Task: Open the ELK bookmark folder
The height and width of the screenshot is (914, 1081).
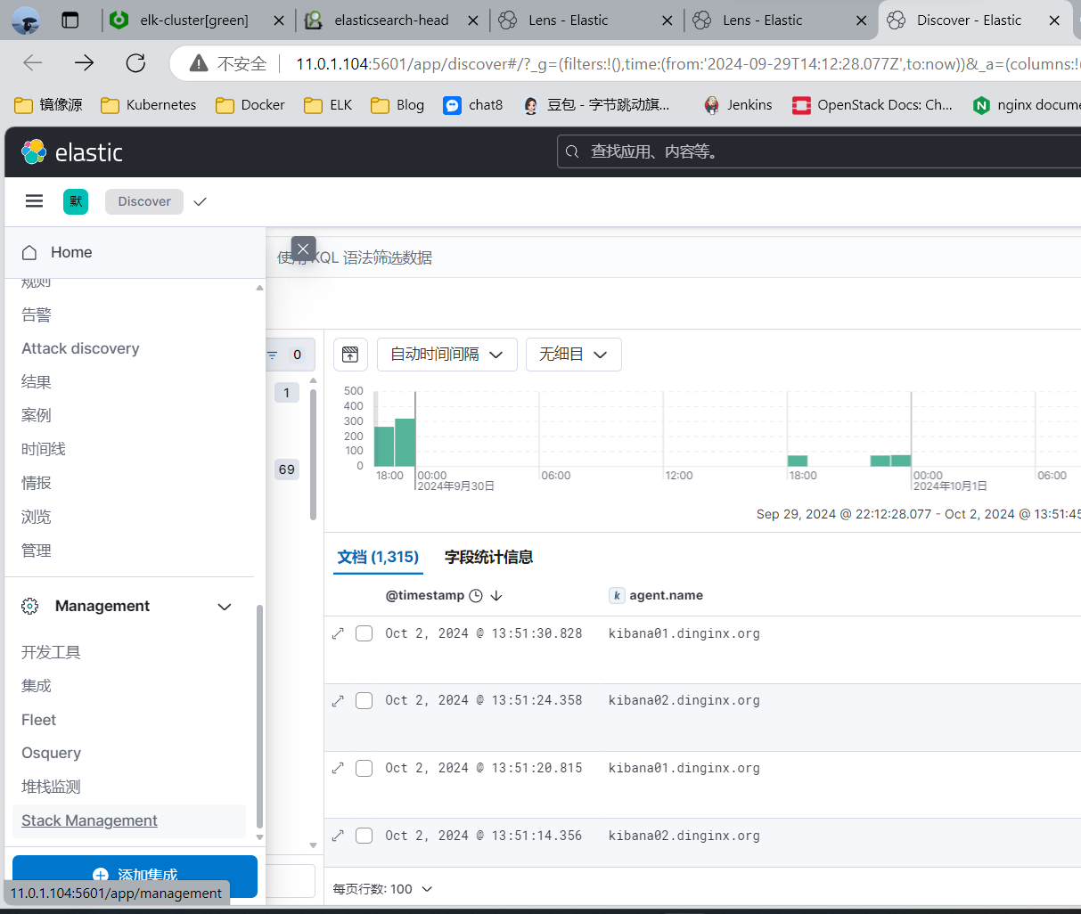Action: point(328,105)
